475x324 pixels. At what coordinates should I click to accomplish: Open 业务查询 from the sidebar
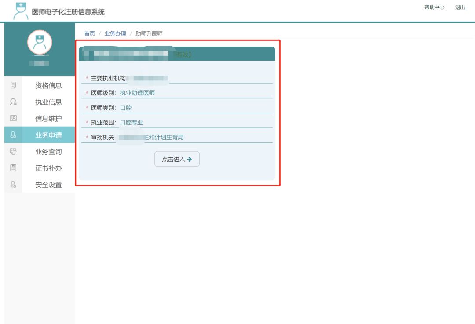coord(48,152)
